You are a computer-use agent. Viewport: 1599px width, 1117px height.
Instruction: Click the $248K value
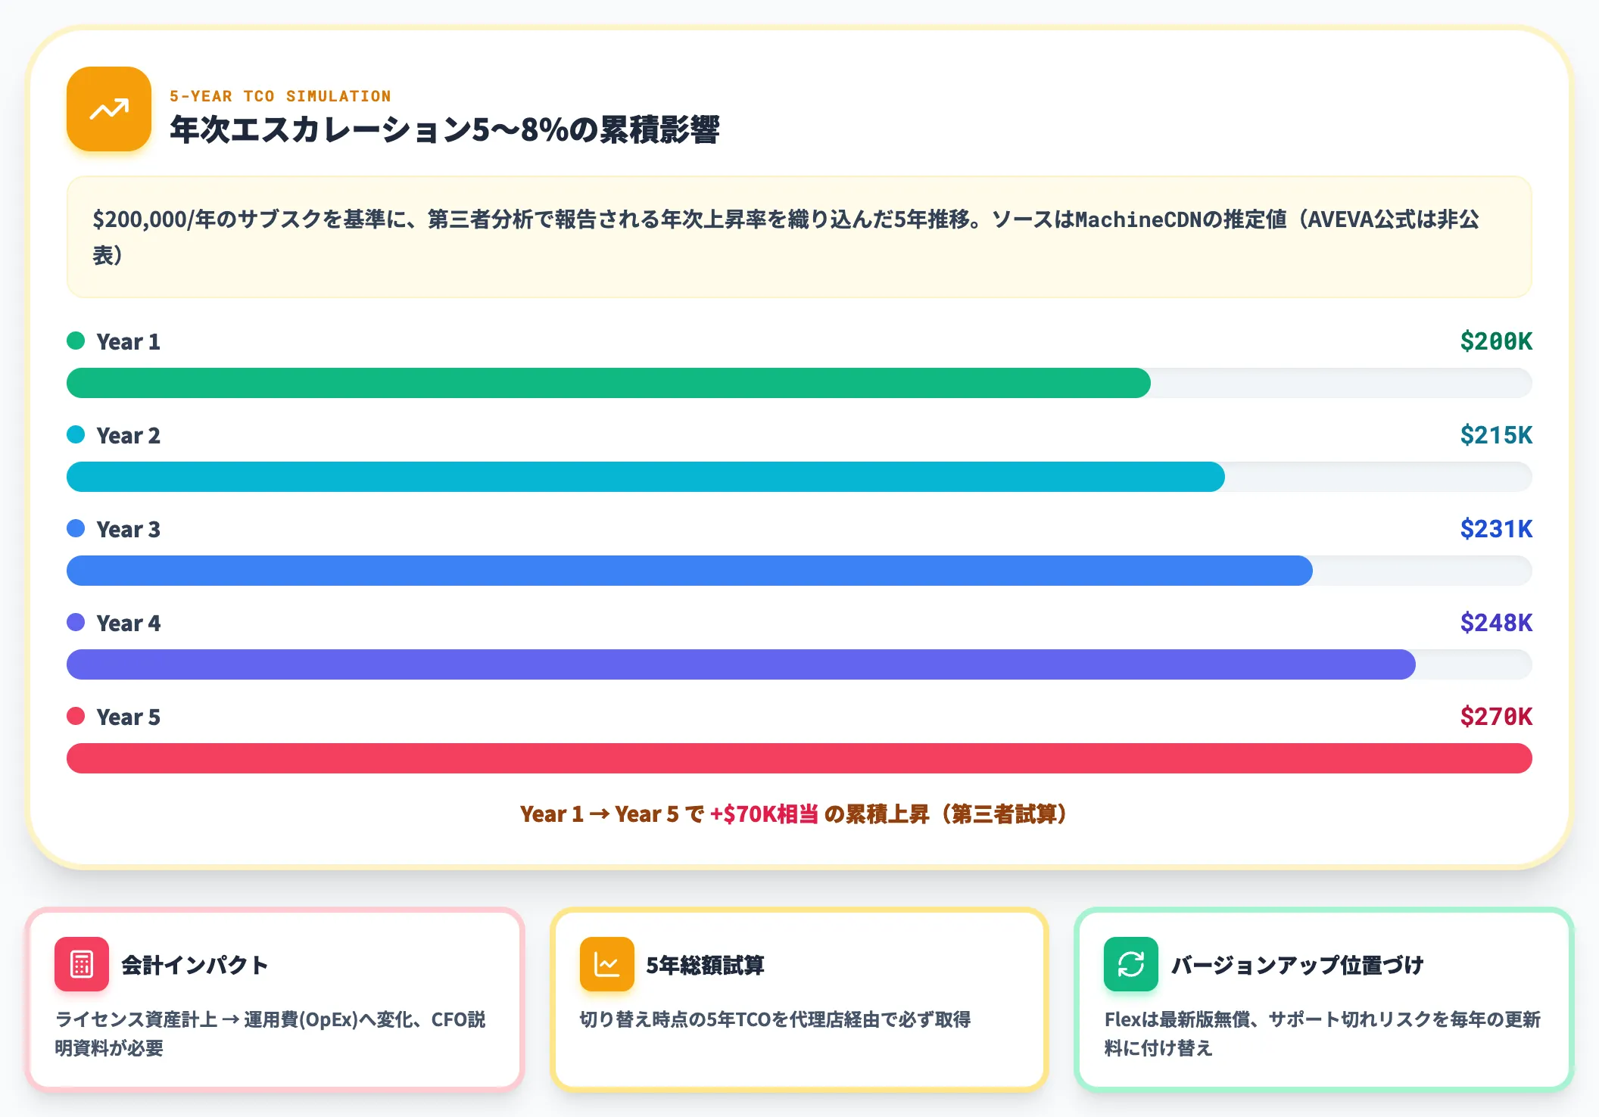1496,623
